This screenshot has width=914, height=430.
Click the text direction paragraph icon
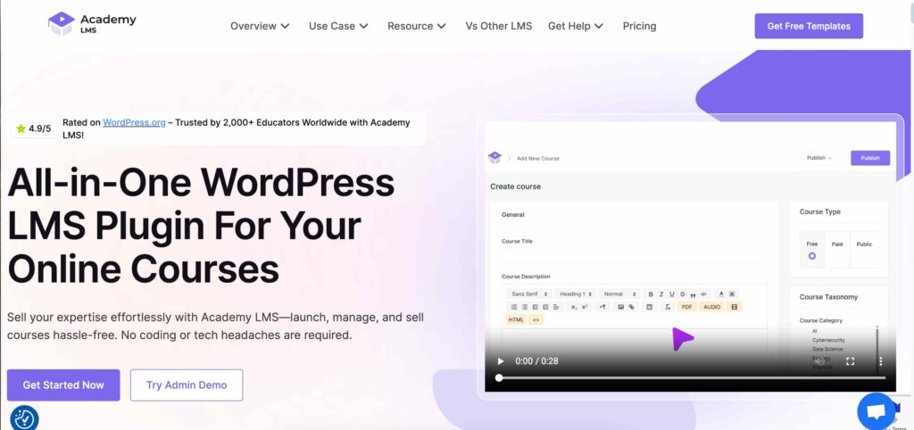(x=602, y=307)
